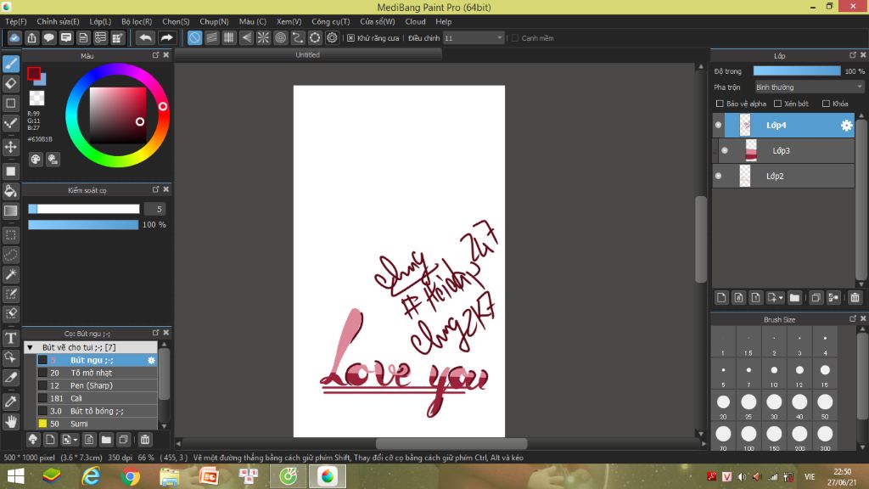This screenshot has height=489, width=869.
Task: Collapse the Bút vẽ cho tui brush group
Action: click(x=30, y=347)
